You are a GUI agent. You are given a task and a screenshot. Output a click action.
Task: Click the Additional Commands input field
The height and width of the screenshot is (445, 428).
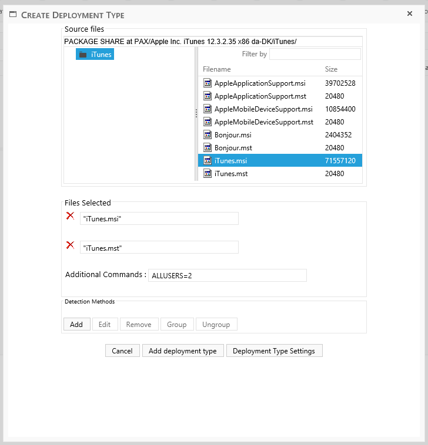coord(228,275)
